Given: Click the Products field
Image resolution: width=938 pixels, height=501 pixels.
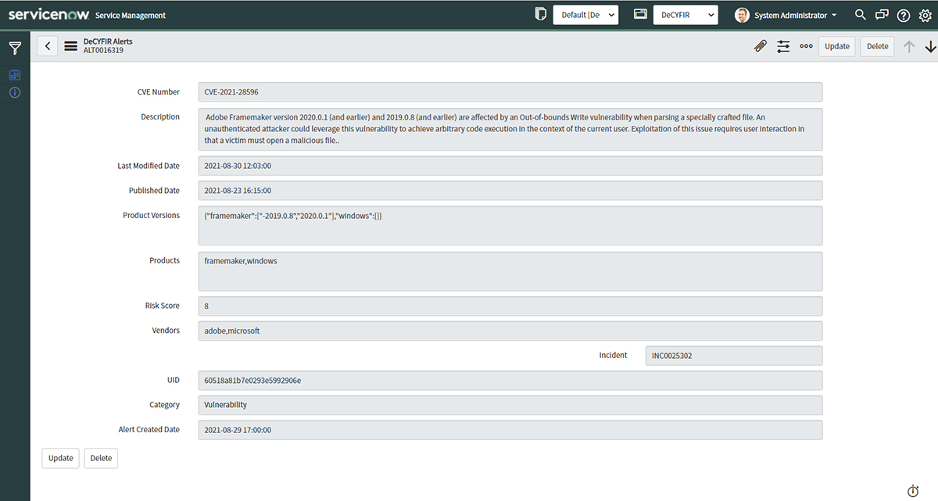Looking at the screenshot, I should click(x=510, y=271).
